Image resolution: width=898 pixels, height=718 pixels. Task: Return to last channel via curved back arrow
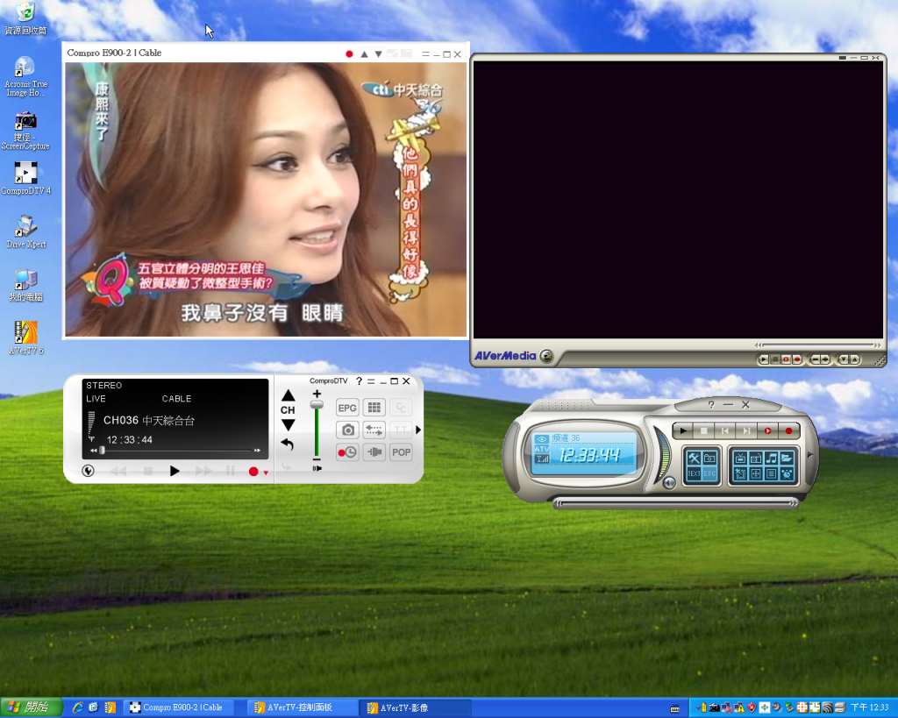(x=287, y=444)
